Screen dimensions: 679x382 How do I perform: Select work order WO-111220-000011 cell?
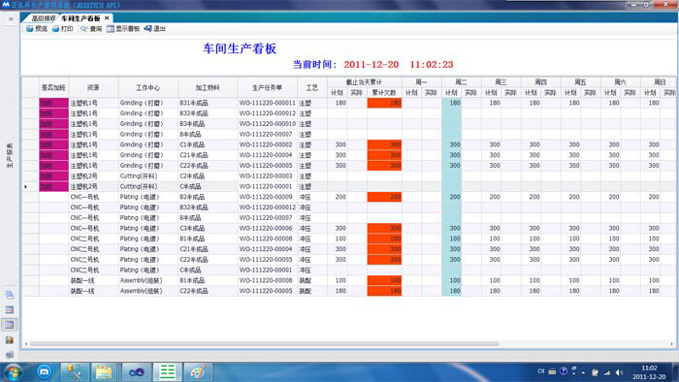click(267, 103)
